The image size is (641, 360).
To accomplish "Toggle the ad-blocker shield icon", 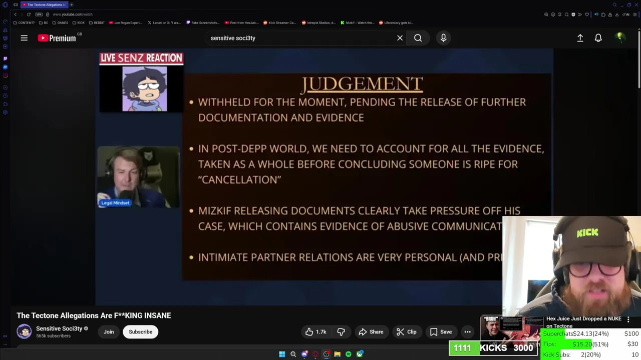I will coord(573,14).
